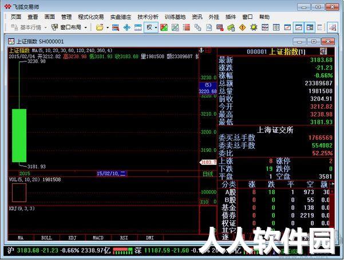Switch to the RSI indicator tab
The width and height of the screenshot is (344, 260).
click(x=124, y=238)
